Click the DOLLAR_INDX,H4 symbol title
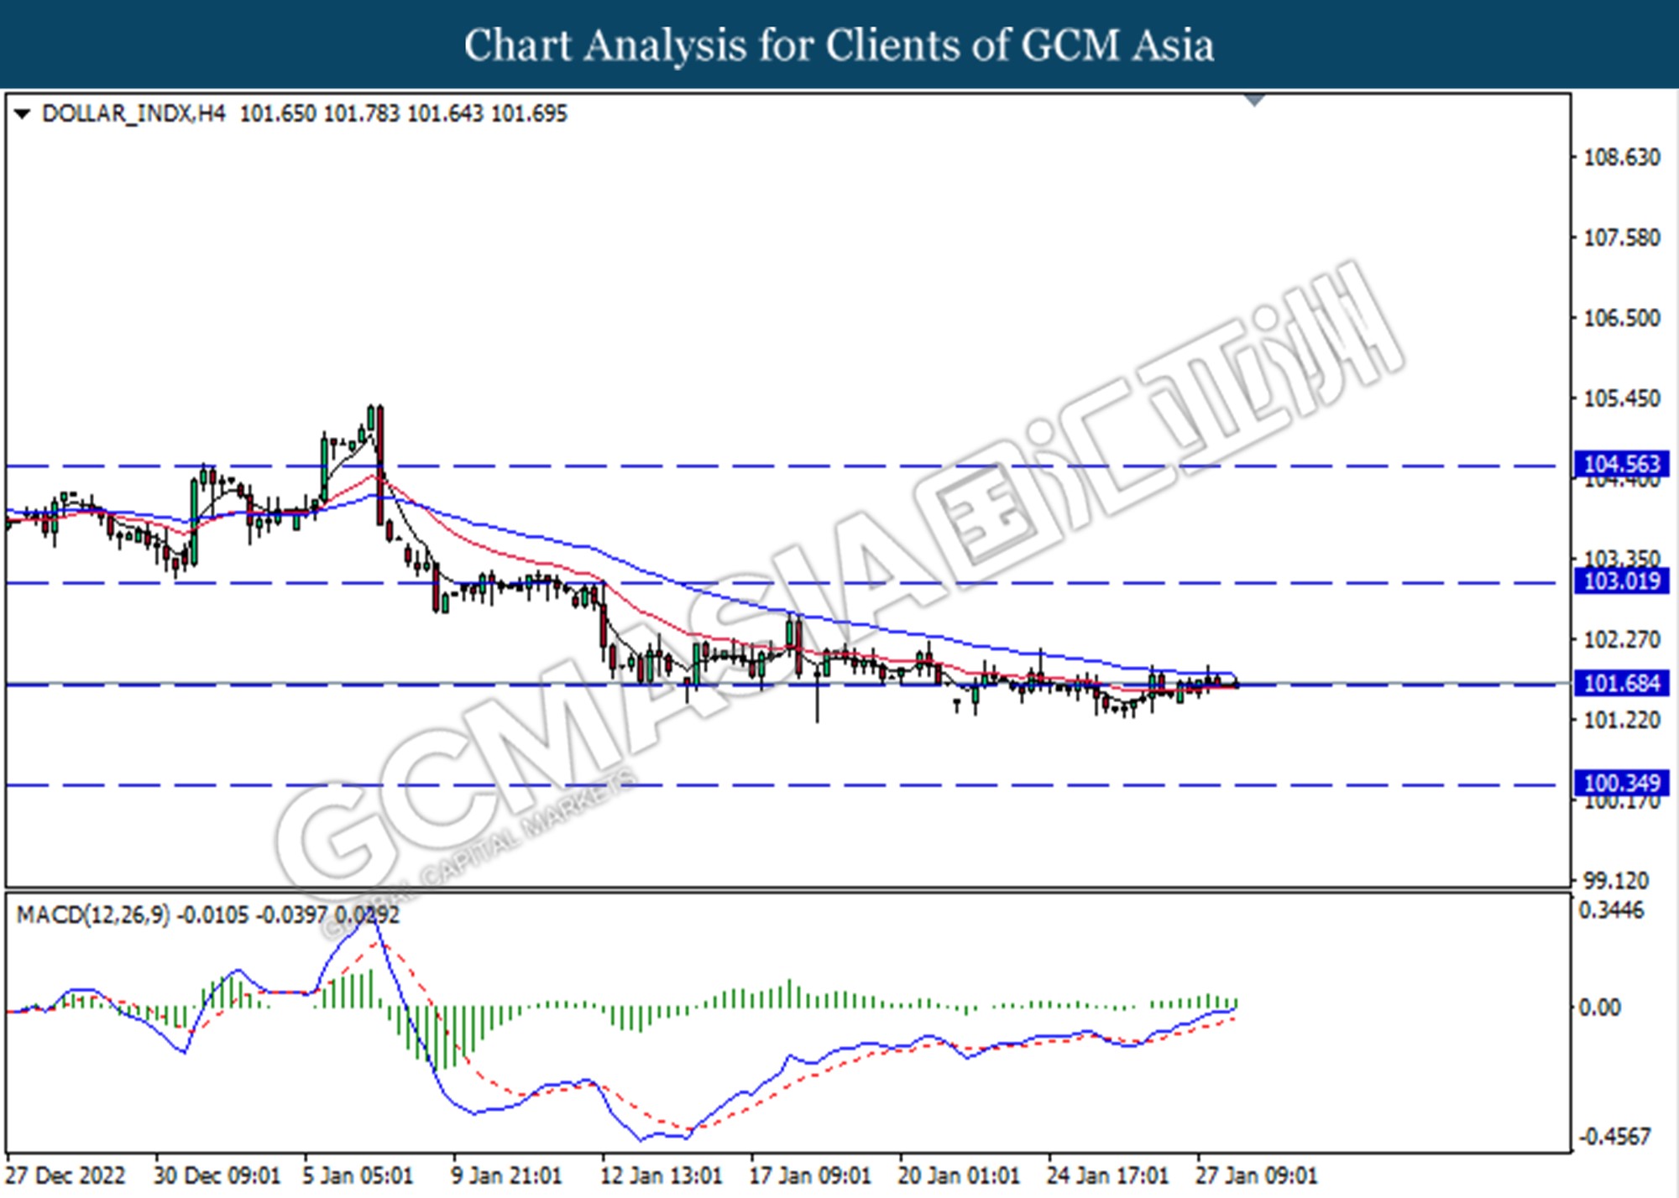The image size is (1679, 1198). click(133, 113)
